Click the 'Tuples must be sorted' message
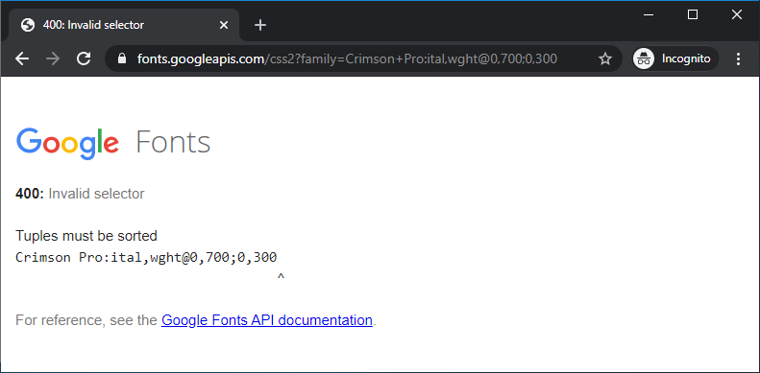The image size is (760, 373). click(x=86, y=236)
